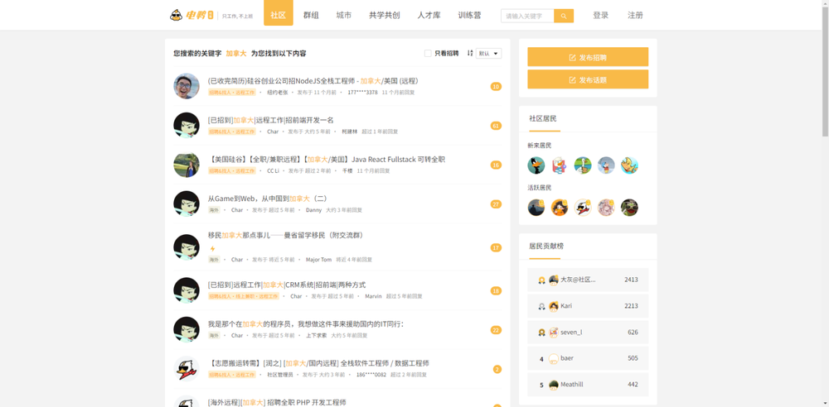Open seven_l leaderboard row

(x=588, y=332)
